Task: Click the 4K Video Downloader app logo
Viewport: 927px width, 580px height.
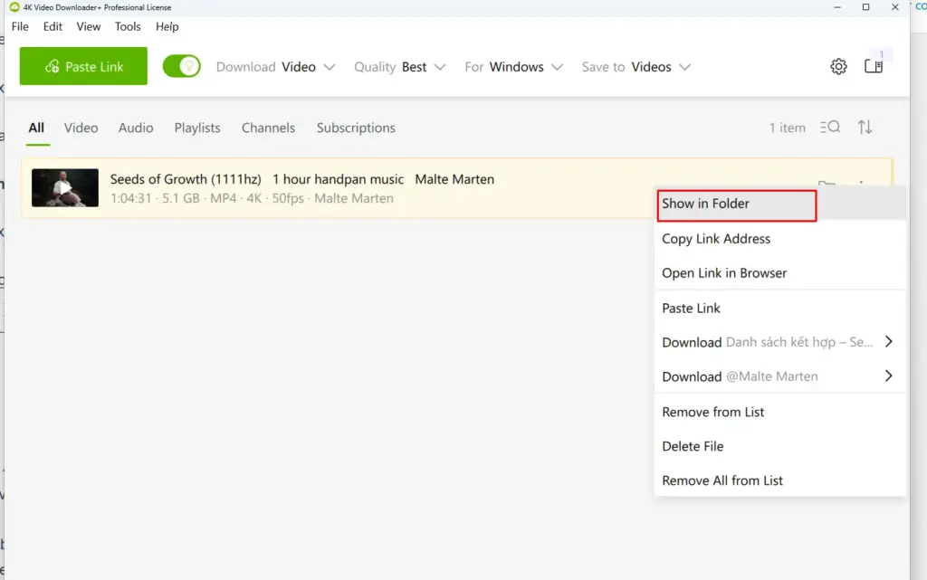Action: [x=14, y=7]
